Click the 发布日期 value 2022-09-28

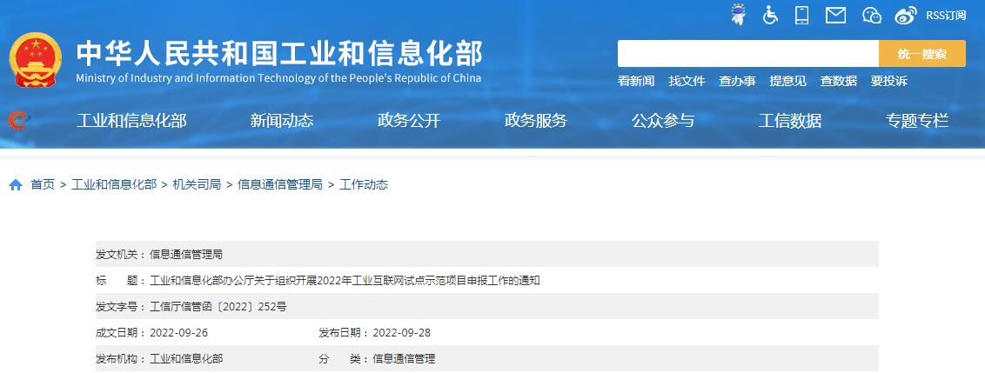(x=401, y=333)
